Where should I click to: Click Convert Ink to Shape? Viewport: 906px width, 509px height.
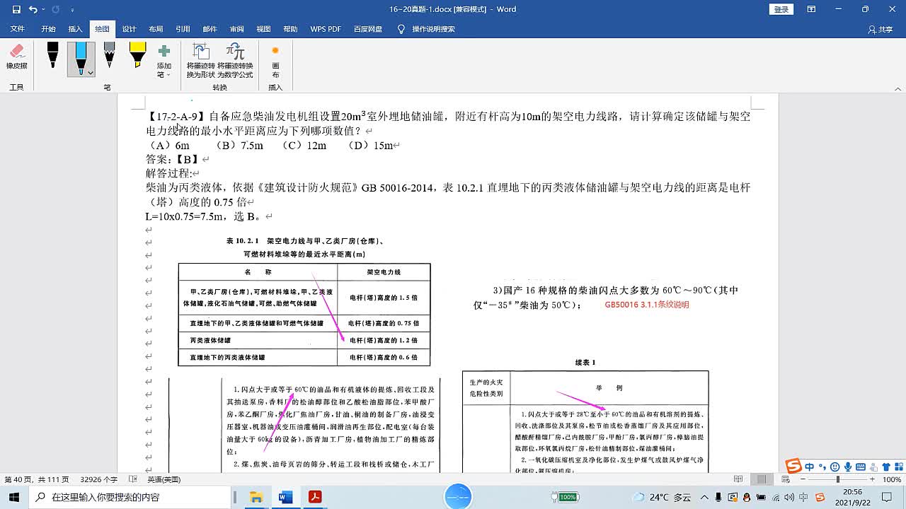(x=200, y=60)
